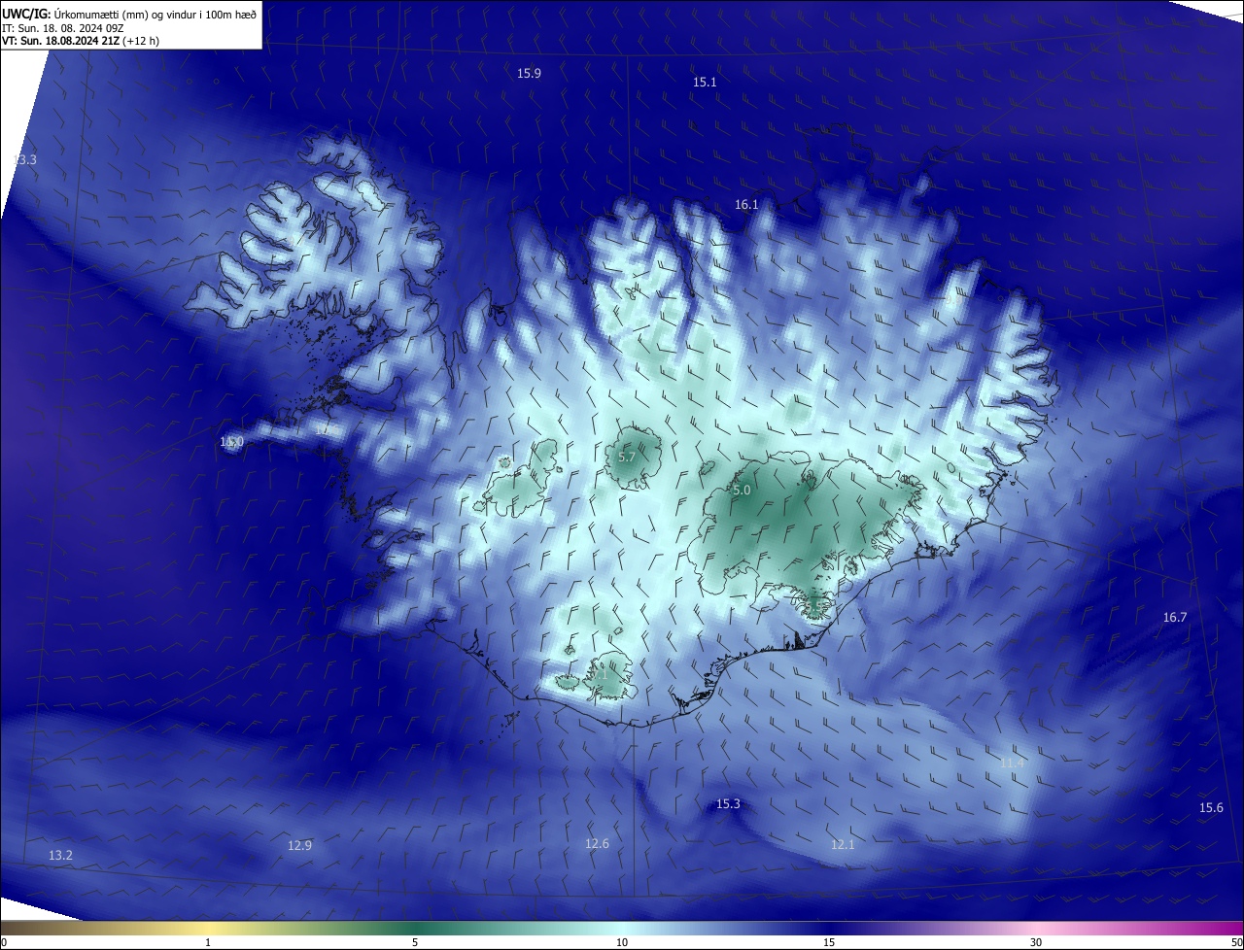Click the colorbar tick labeled 30
Screen dimensions: 1244x950
tap(1036, 942)
